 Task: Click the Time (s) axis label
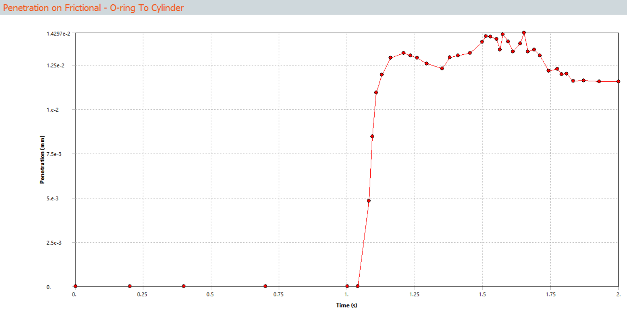[x=346, y=305]
